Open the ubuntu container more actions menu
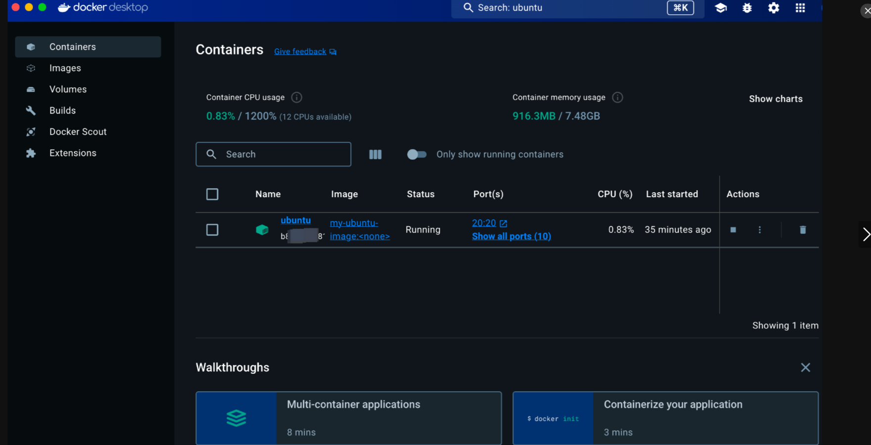The height and width of the screenshot is (445, 871). point(760,230)
